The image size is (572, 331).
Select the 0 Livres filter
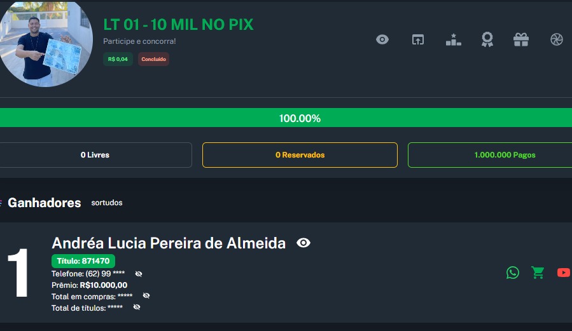[x=95, y=155]
